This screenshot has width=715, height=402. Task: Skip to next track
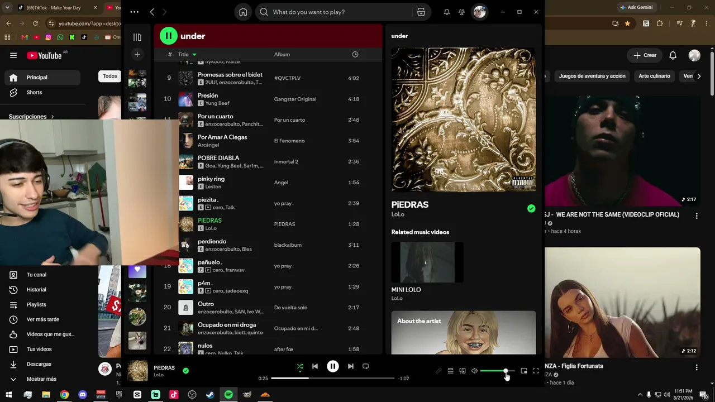pyautogui.click(x=351, y=366)
